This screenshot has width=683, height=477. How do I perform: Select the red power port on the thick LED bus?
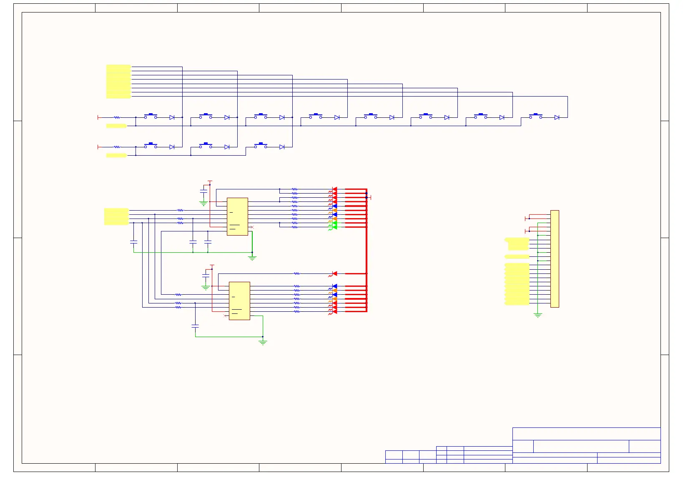tap(369, 197)
